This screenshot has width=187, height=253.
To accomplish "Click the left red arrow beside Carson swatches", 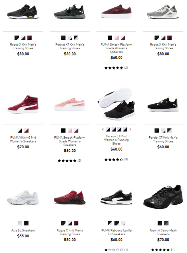I will pyautogui.click(x=103, y=129).
